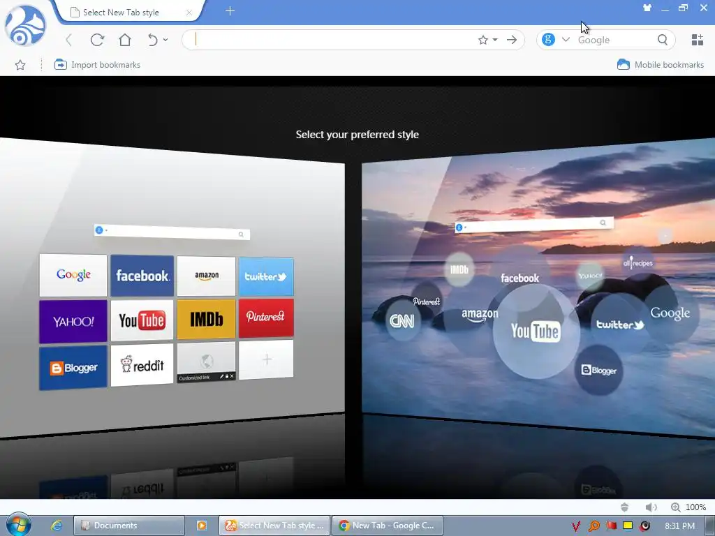Choose the classic grid style preview
Viewport: 715px width, 536px height.
pos(172,287)
